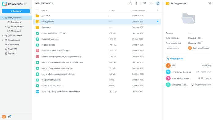The image size is (214, 120).
Task: Click the Материалы folder icon in list
Action: [x=37, y=27]
